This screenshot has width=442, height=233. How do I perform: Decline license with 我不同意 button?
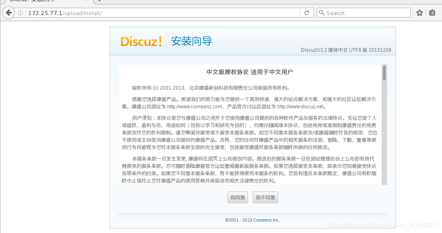click(265, 197)
